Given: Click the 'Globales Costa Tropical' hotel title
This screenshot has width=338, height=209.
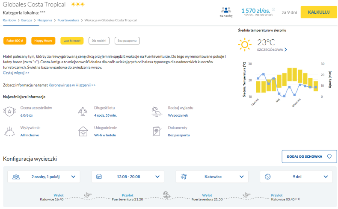Looking at the screenshot, I should coord(34,5).
